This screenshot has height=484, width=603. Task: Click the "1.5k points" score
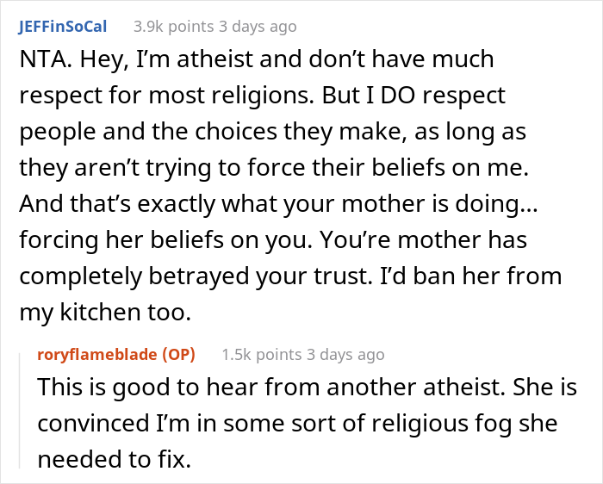[x=262, y=354]
